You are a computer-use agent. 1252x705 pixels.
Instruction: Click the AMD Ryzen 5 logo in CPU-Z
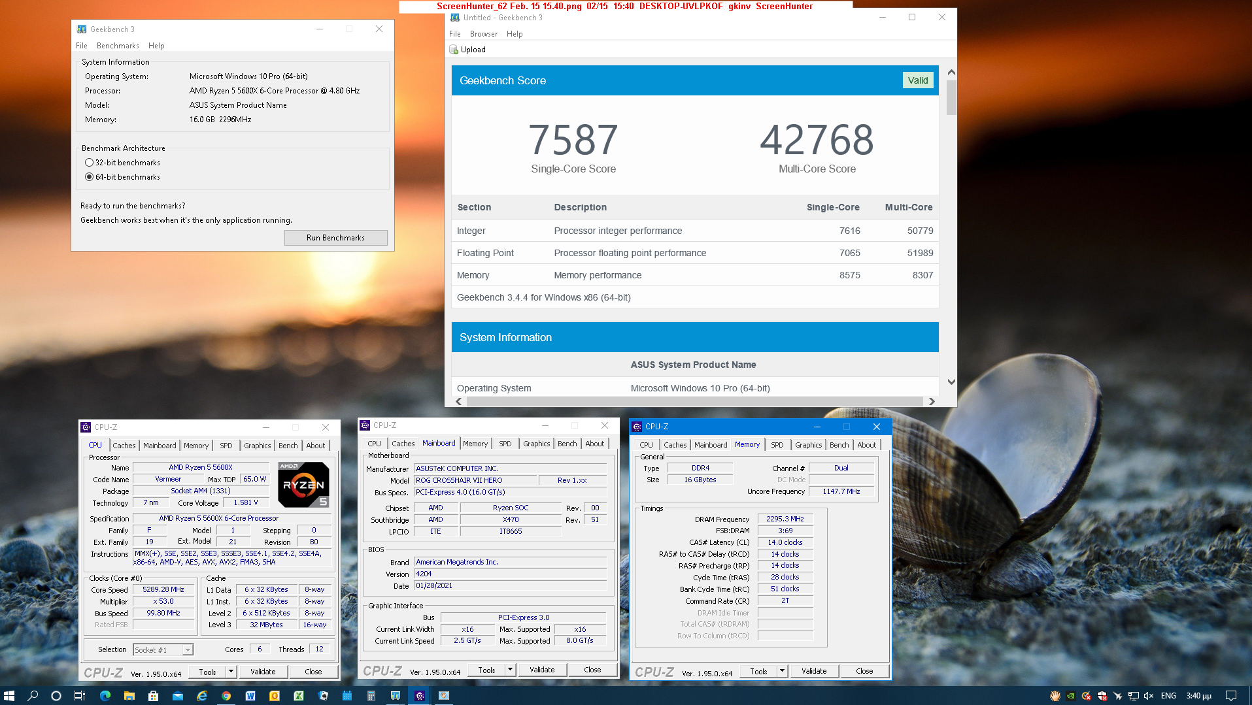pyautogui.click(x=303, y=485)
